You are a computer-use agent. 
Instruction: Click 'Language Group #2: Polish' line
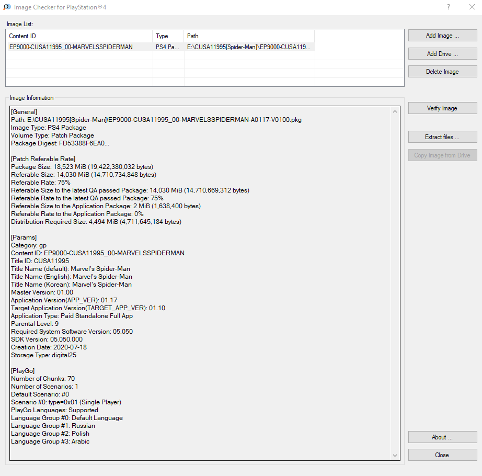[x=50, y=434]
